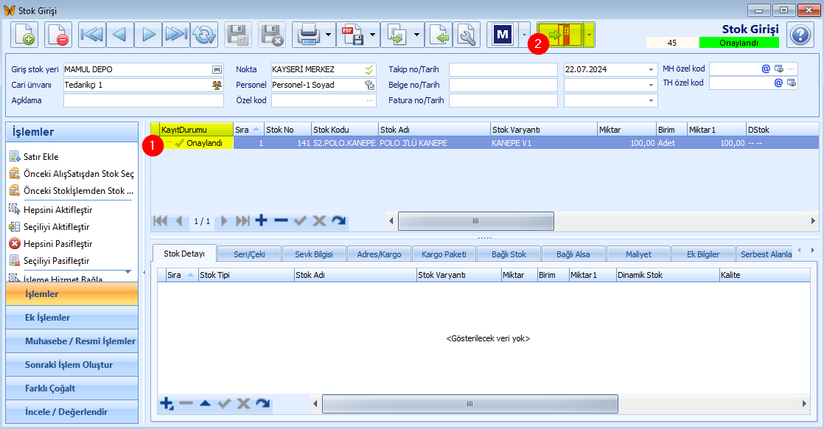Open Muhasebe / Resmi İşlemler section
The height and width of the screenshot is (429, 824).
pos(72,341)
